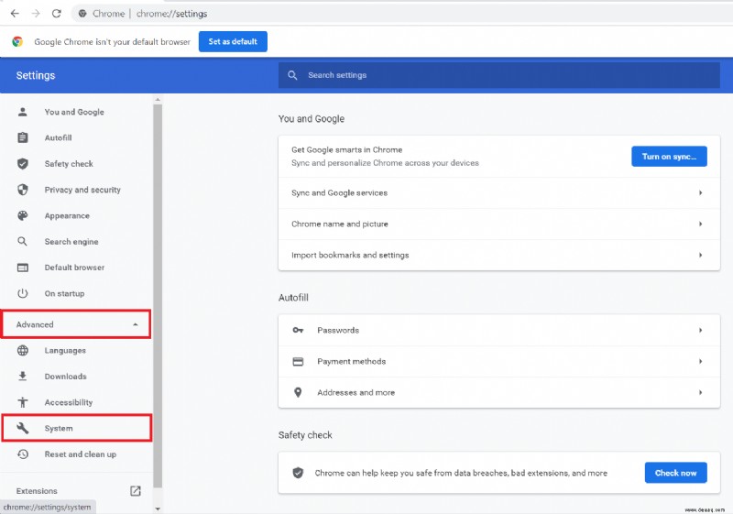Click Chrome name and picture text
The height and width of the screenshot is (514, 733).
coord(339,224)
